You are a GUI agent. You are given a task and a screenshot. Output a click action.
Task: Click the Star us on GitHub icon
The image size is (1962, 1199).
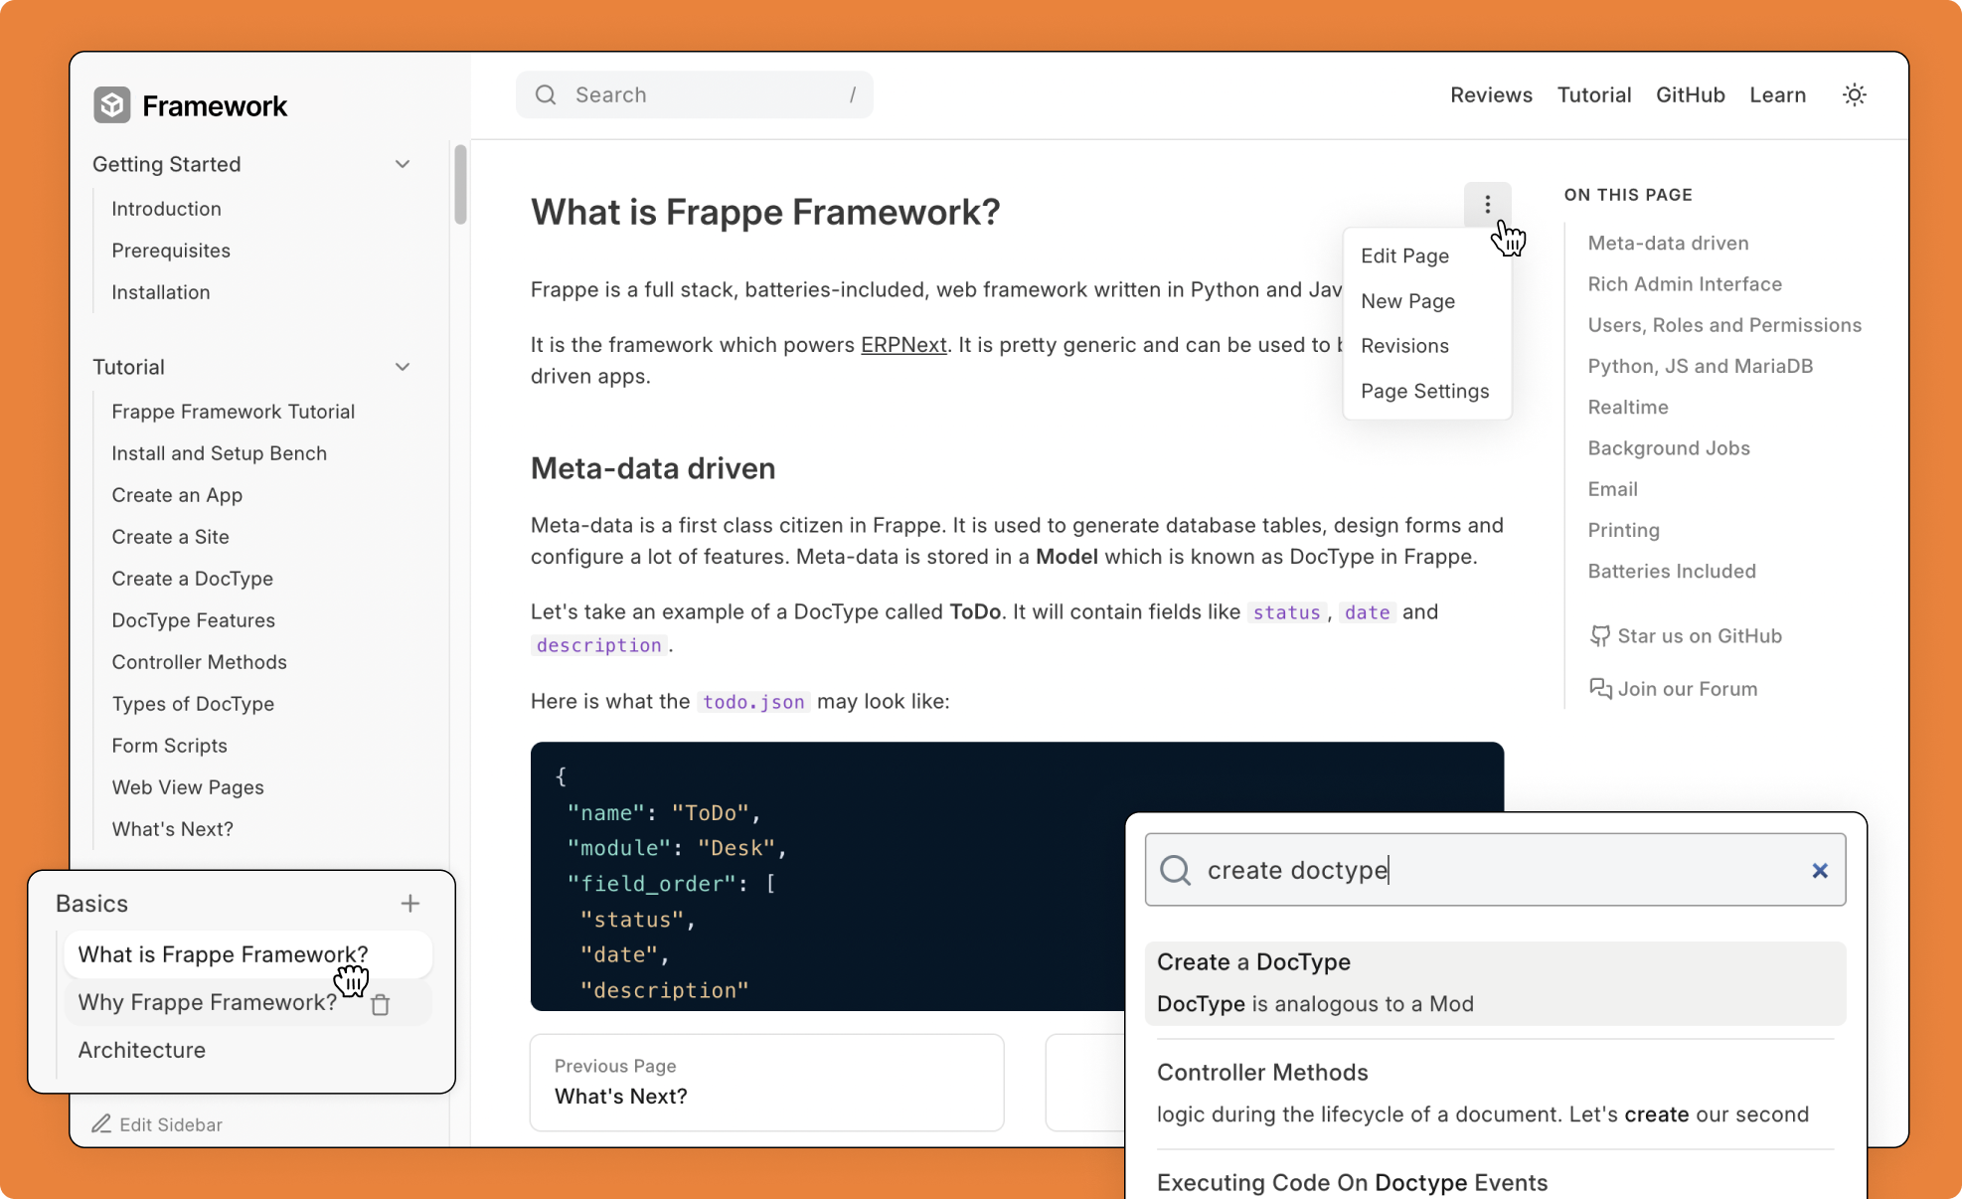[x=1599, y=636]
